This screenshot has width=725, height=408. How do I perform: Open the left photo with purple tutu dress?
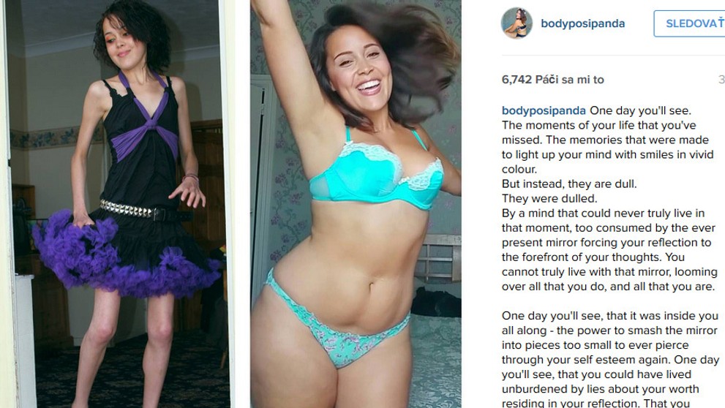tap(118, 204)
